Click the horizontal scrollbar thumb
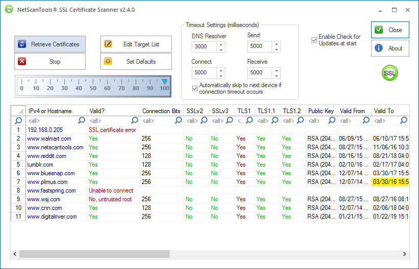Viewport: 419px width, 269px height. click(95, 254)
